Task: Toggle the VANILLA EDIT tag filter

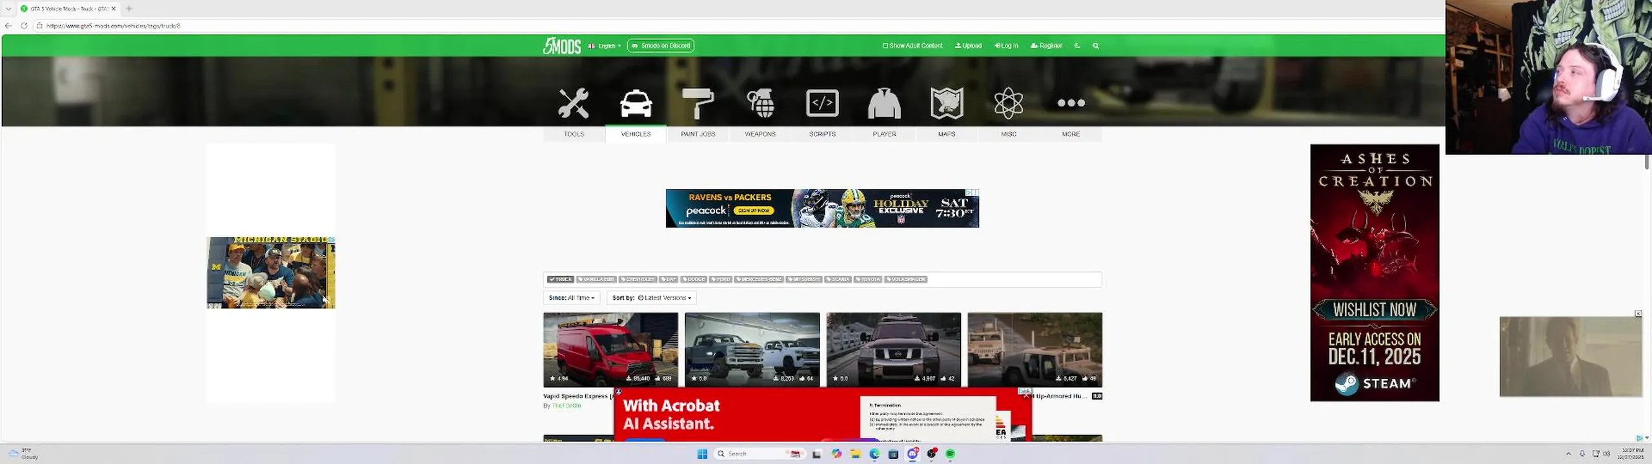Action: point(596,279)
